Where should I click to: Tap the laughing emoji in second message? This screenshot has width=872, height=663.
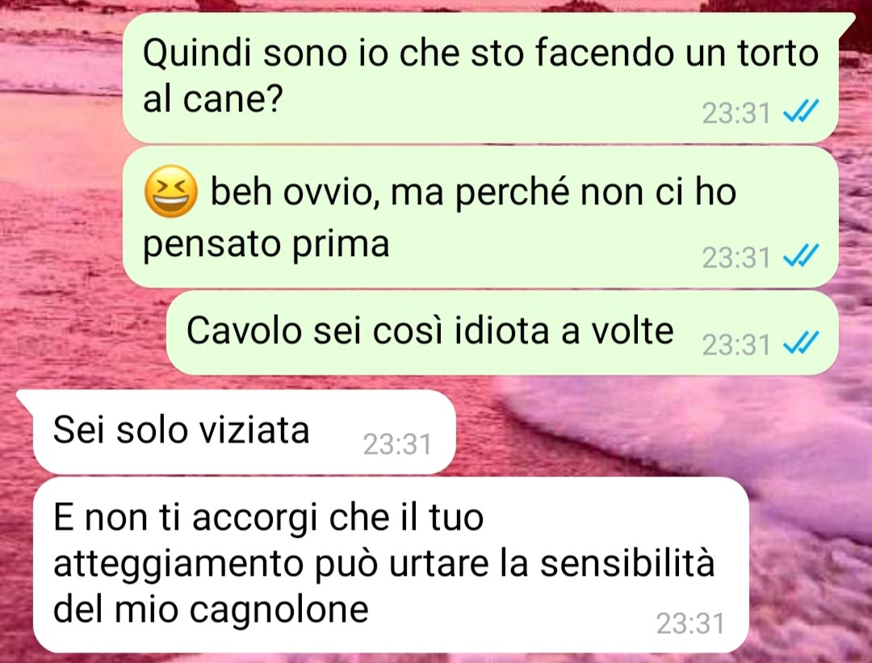(170, 191)
